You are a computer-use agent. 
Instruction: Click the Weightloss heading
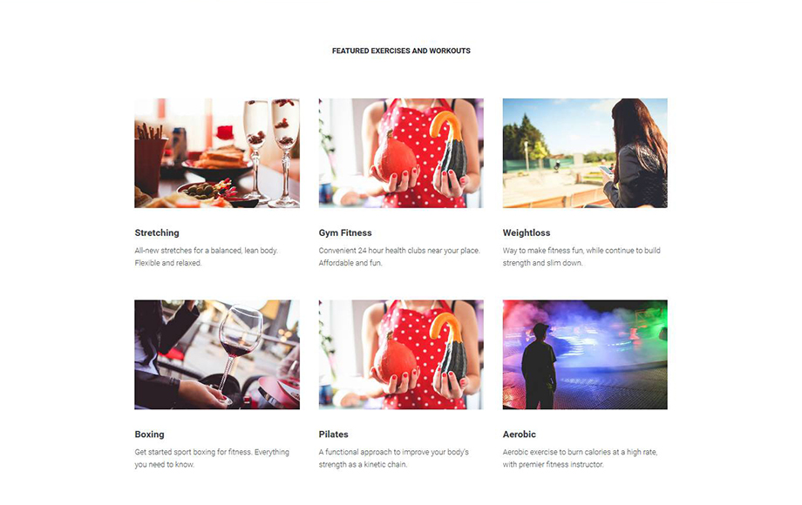coord(527,232)
